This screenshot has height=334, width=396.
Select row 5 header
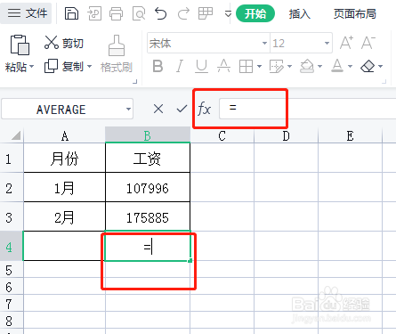12,270
